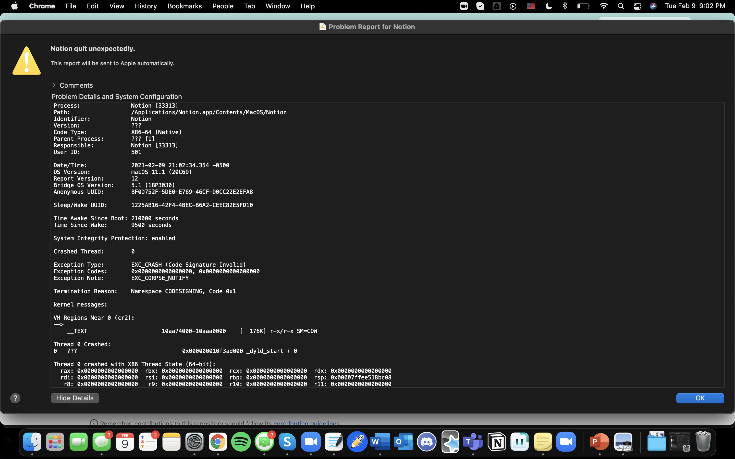Open the paper-and-pen editor icon in Dock
The width and height of the screenshot is (735, 459).
pyautogui.click(x=334, y=441)
